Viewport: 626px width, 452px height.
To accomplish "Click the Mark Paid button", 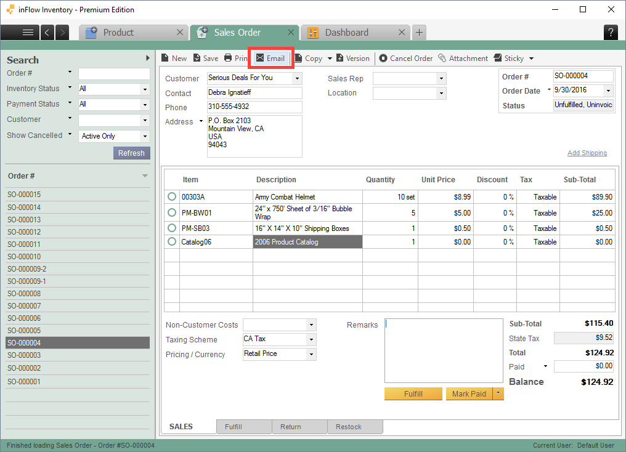I will 469,393.
